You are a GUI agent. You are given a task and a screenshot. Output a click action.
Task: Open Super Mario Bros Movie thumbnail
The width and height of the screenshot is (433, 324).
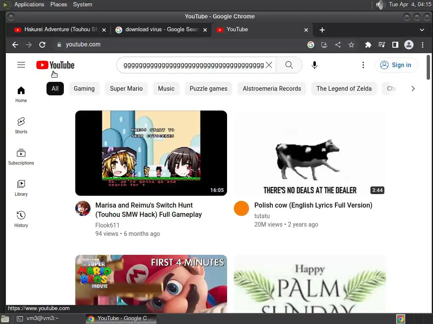(151, 284)
